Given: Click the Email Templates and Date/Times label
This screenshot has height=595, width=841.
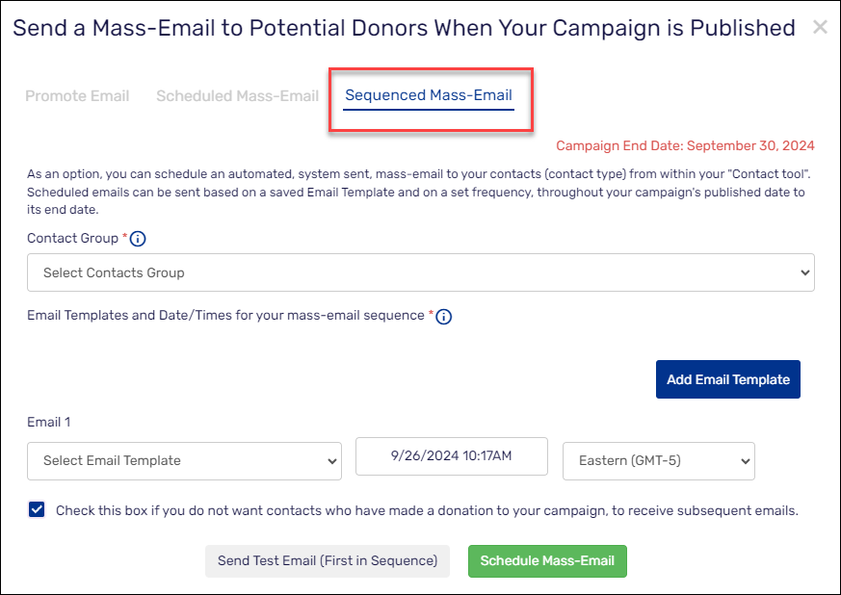Looking at the screenshot, I should click(226, 315).
